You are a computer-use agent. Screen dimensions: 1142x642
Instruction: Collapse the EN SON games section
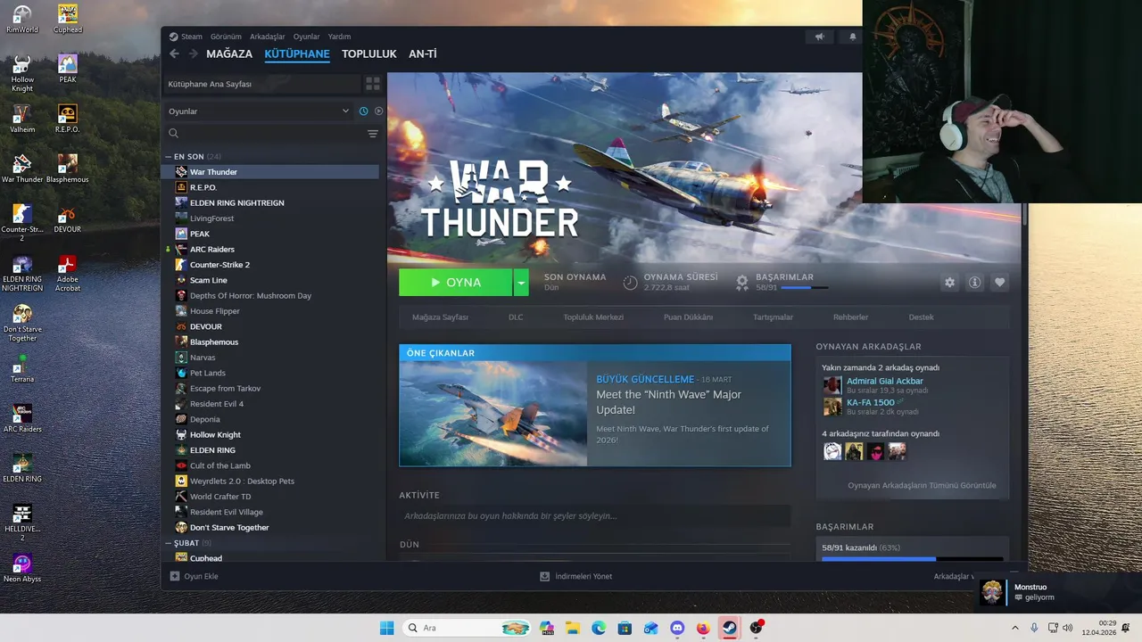[169, 156]
